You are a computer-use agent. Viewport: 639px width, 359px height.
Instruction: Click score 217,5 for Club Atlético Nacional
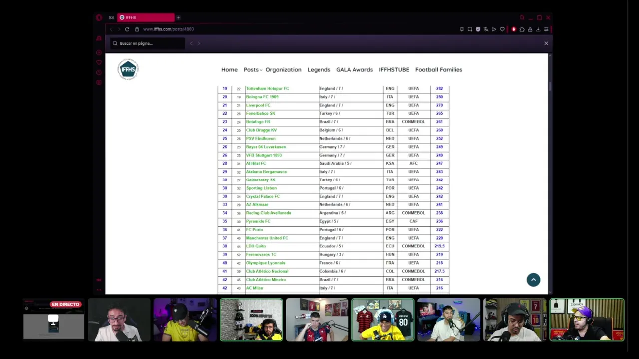(x=439, y=271)
